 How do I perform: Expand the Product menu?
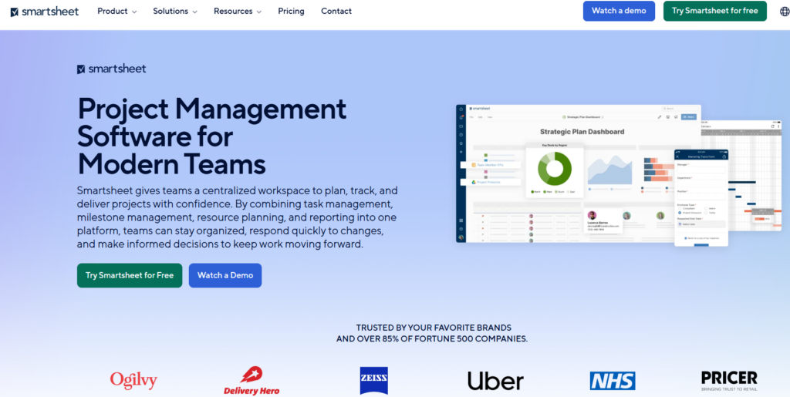pos(117,11)
